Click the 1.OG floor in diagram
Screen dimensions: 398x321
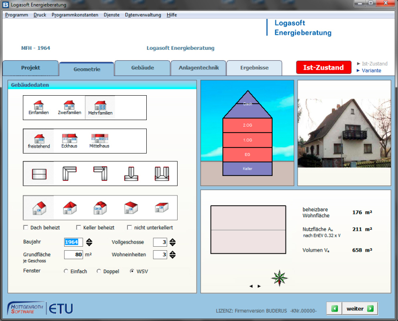[247, 140]
